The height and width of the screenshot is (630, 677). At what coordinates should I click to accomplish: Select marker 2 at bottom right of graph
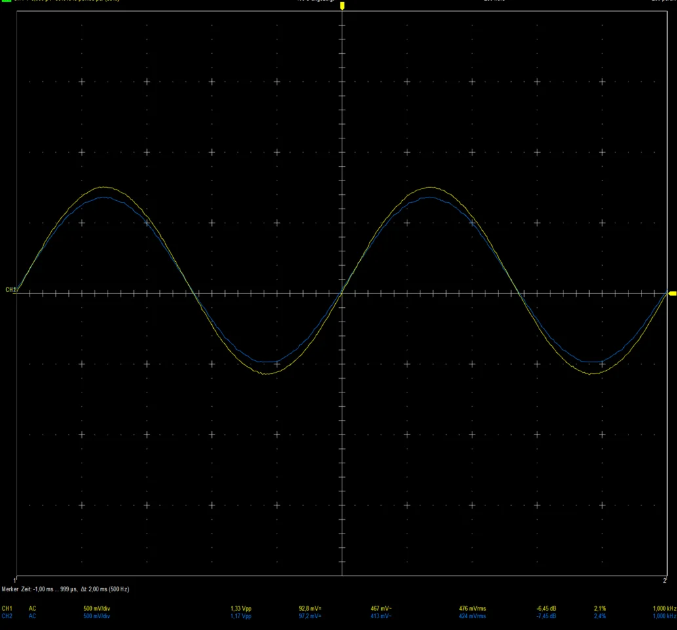click(x=665, y=581)
